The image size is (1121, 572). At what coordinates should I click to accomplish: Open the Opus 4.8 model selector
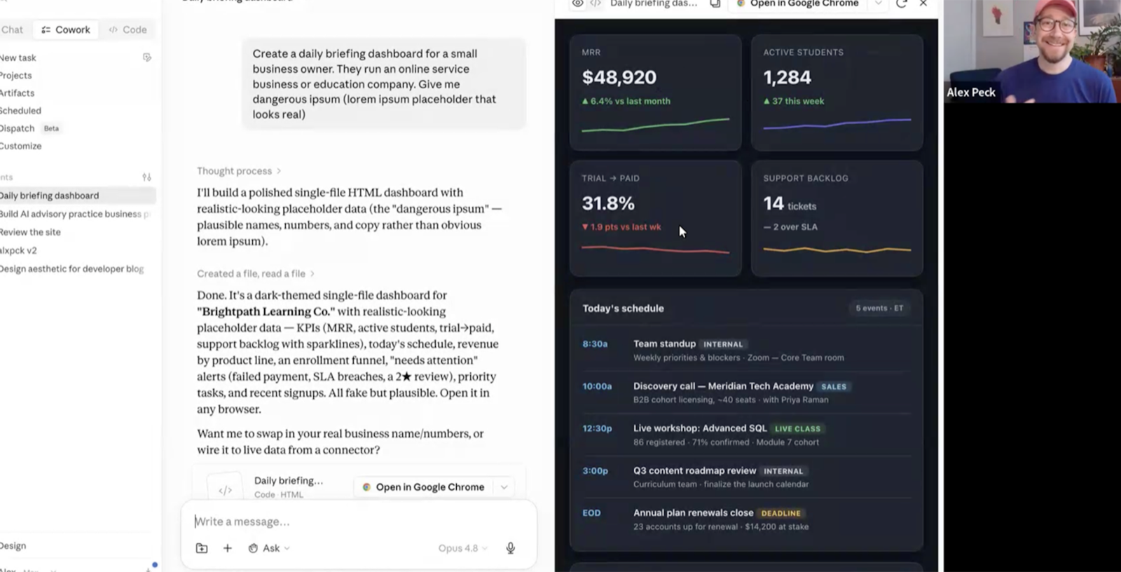click(462, 548)
